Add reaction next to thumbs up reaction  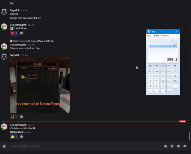pyautogui.click(x=21, y=137)
